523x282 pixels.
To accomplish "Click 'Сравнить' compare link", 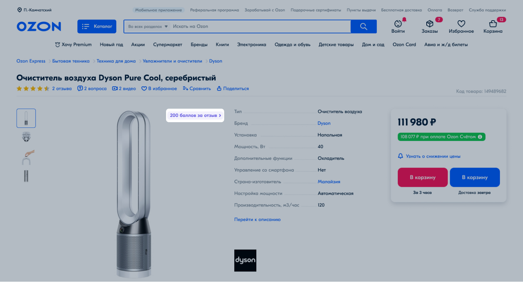I will [x=197, y=88].
